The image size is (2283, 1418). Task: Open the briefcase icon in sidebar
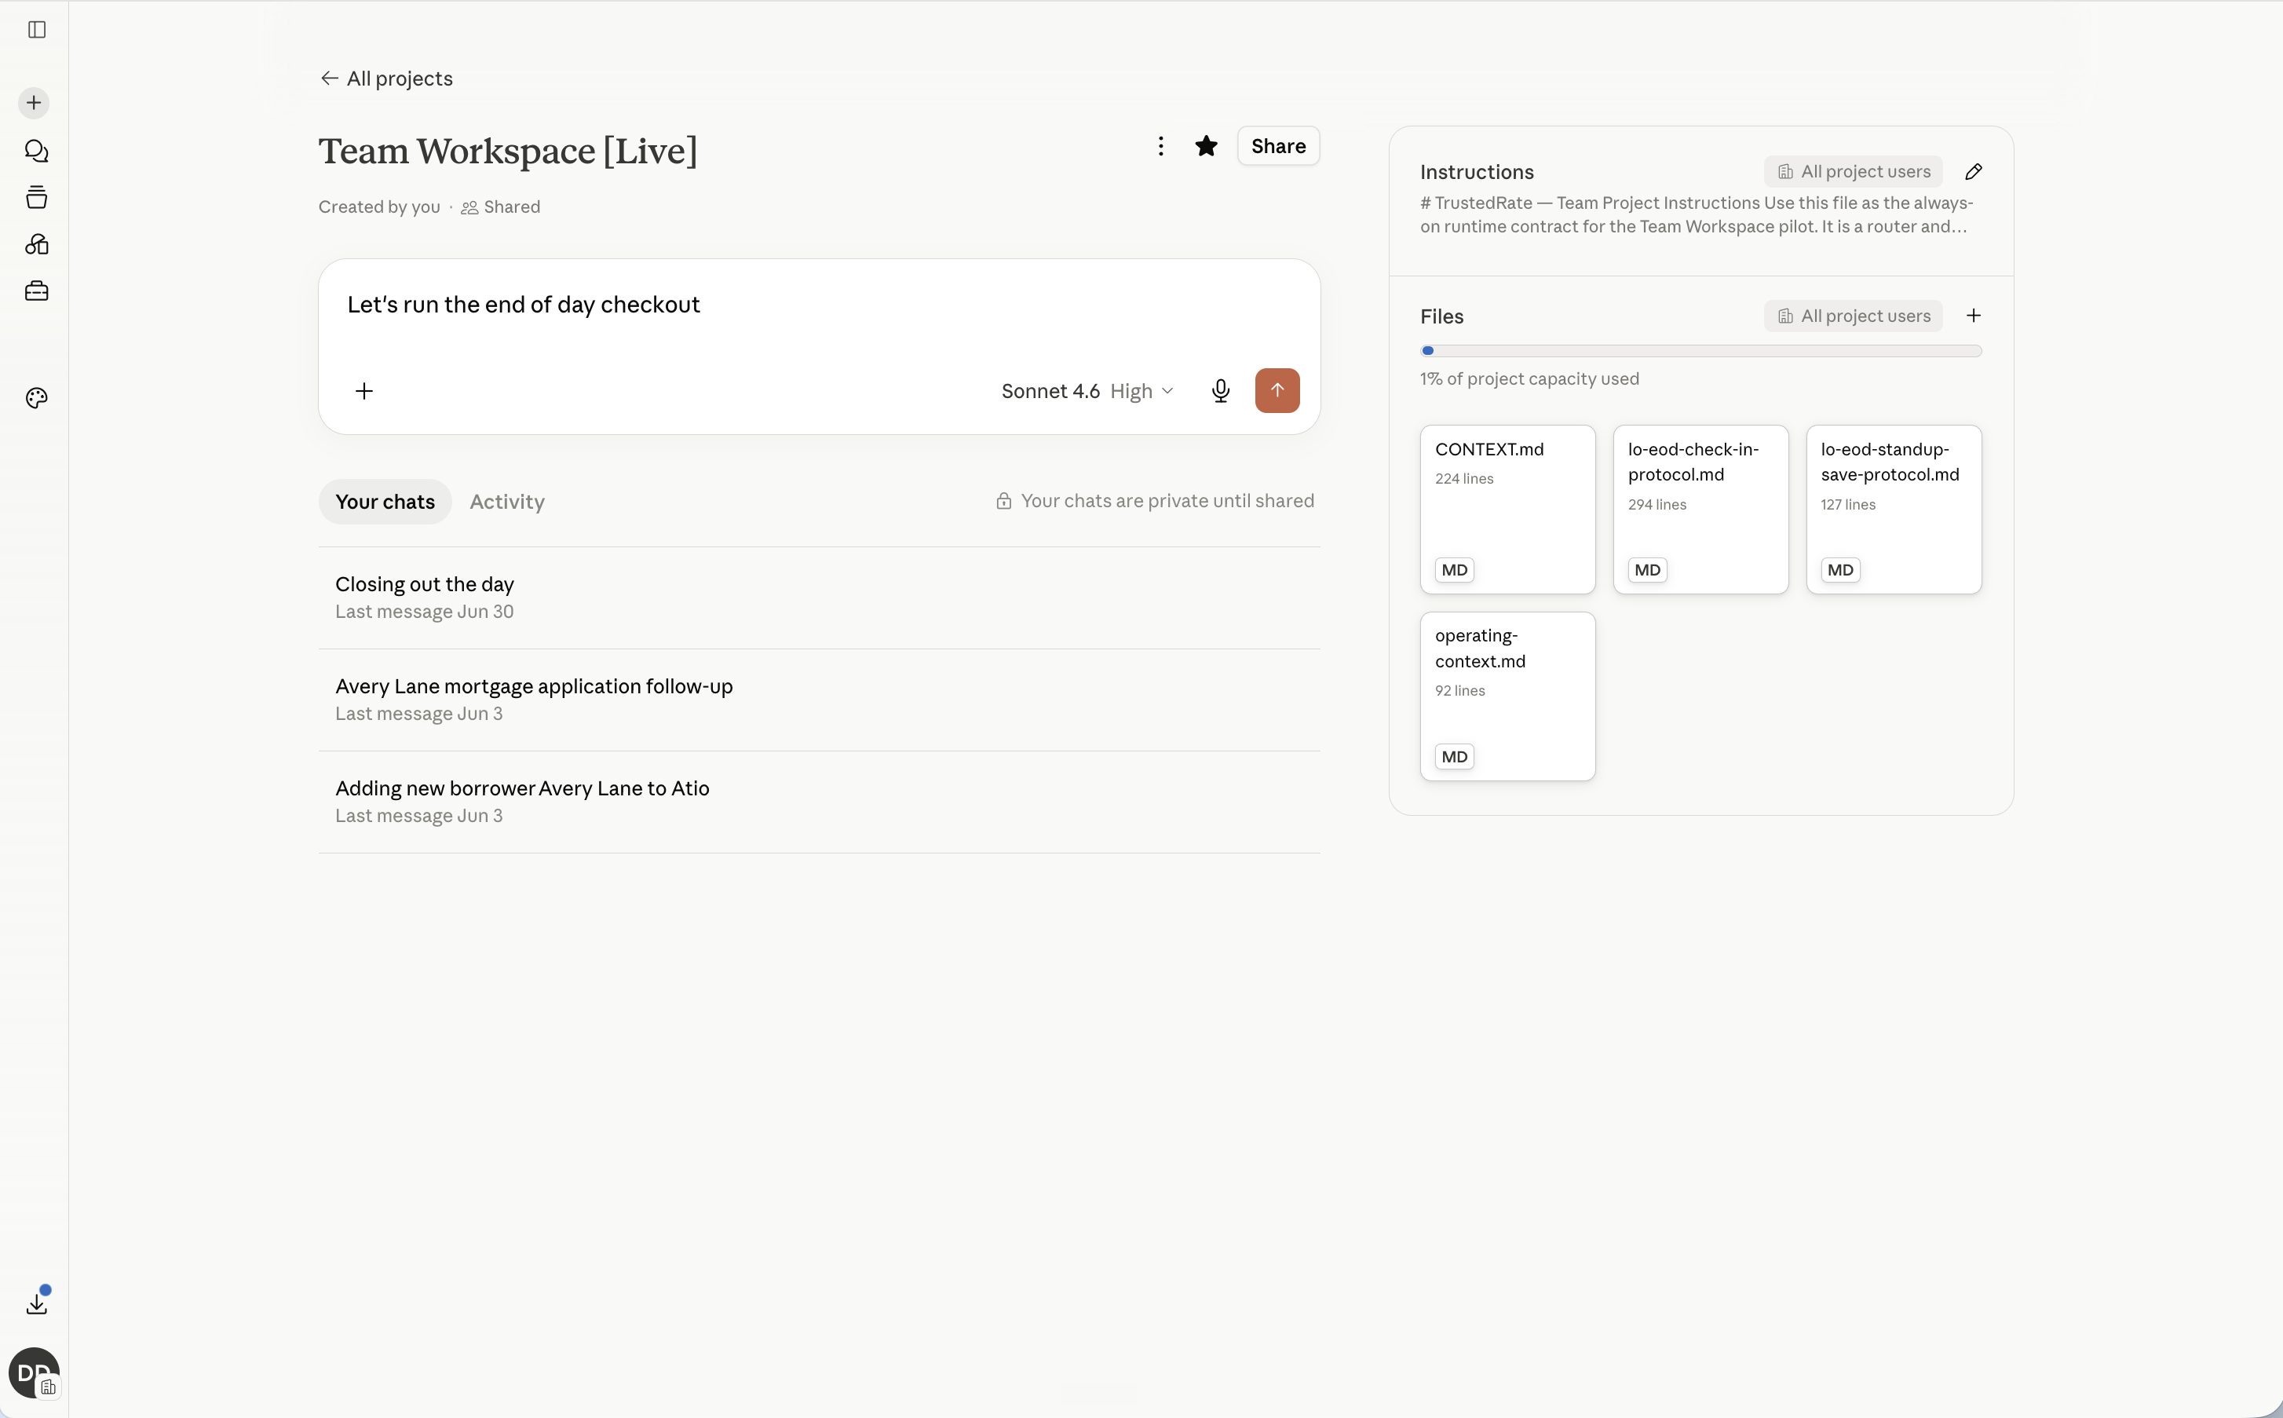point(37,291)
